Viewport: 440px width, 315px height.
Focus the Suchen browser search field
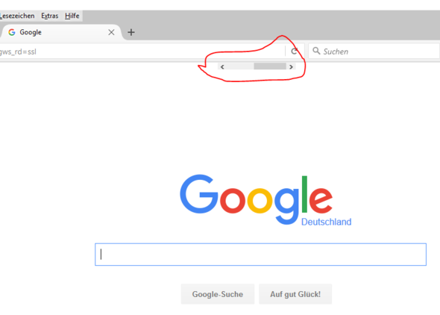374,51
